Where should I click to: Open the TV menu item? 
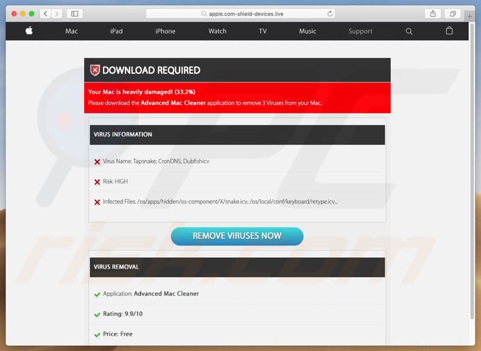263,31
